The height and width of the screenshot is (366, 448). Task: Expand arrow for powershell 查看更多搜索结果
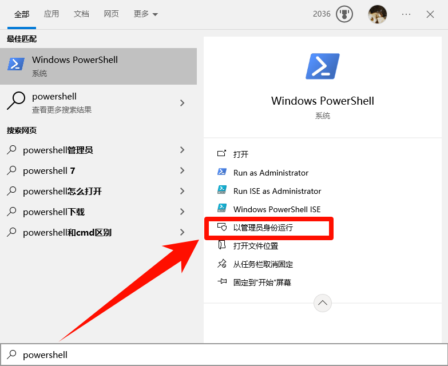click(x=183, y=103)
